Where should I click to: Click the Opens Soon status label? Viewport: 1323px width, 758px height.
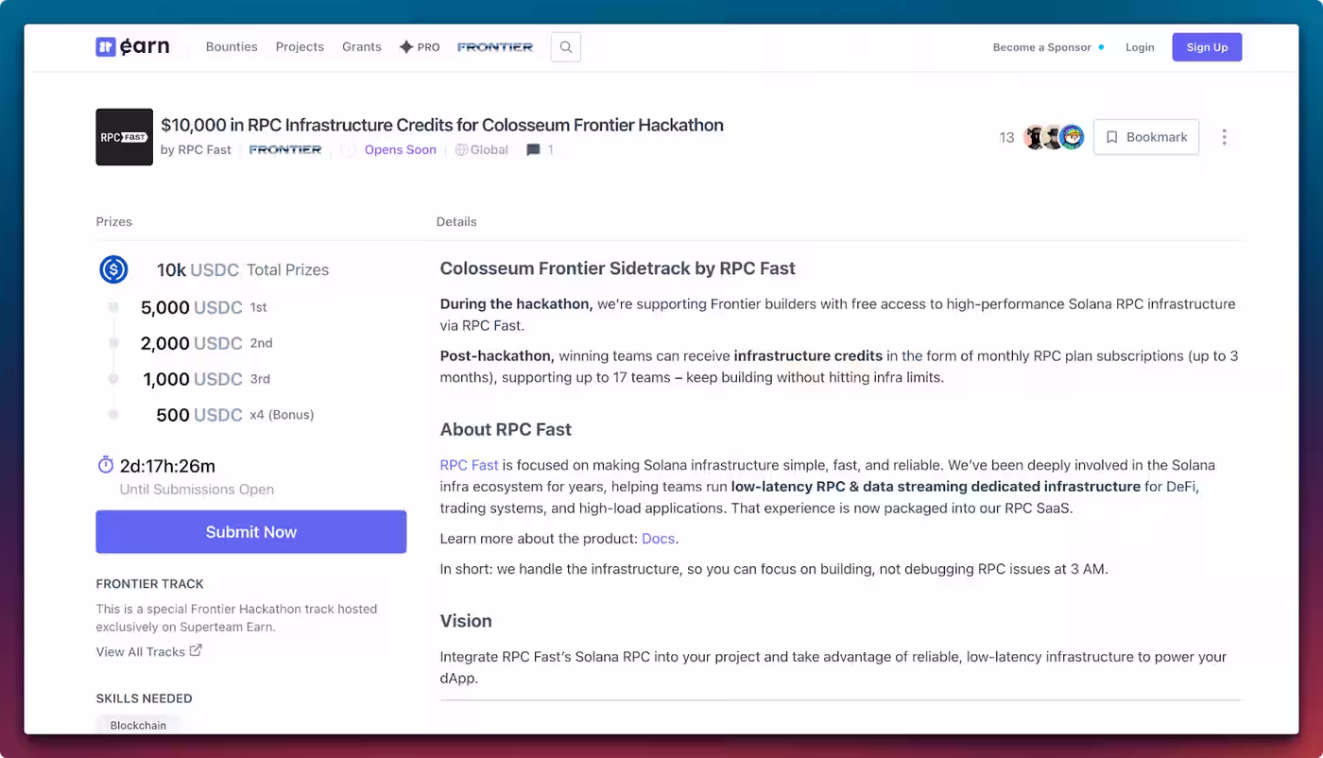(401, 149)
